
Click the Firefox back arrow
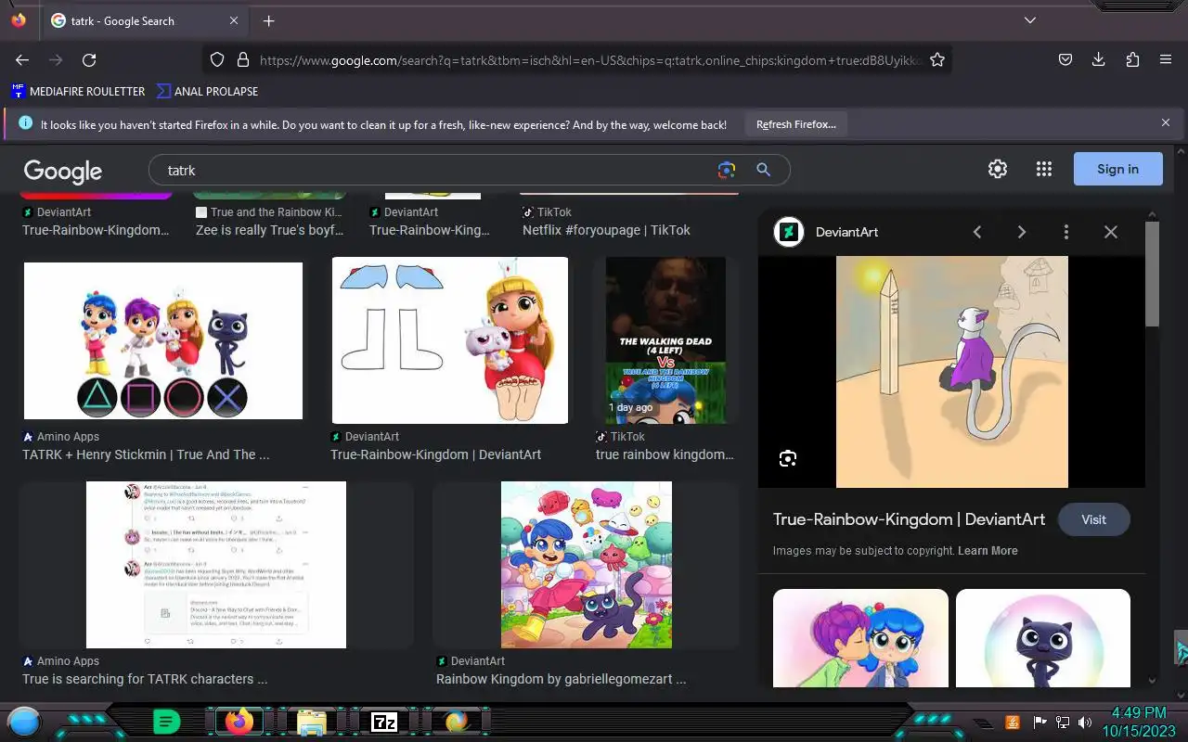[22, 59]
